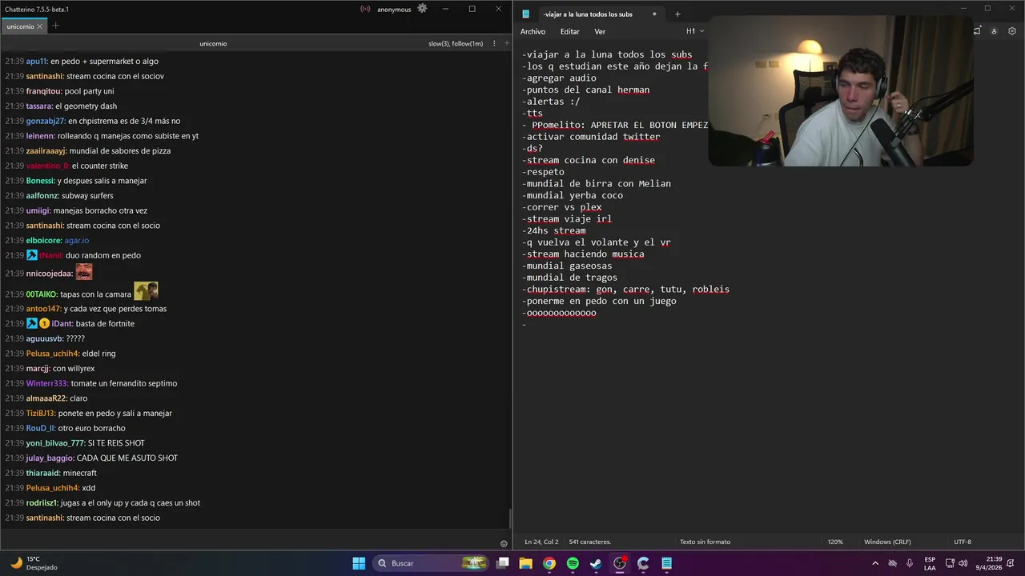This screenshot has width=1025, height=576.
Task: Click the UTF-8 encoding status entry
Action: (x=963, y=542)
